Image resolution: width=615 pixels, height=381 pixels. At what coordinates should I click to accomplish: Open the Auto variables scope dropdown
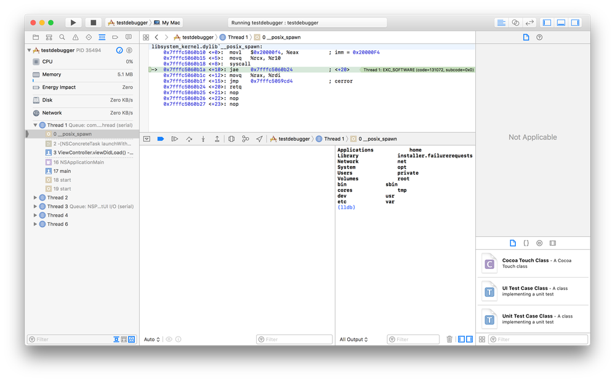(151, 339)
